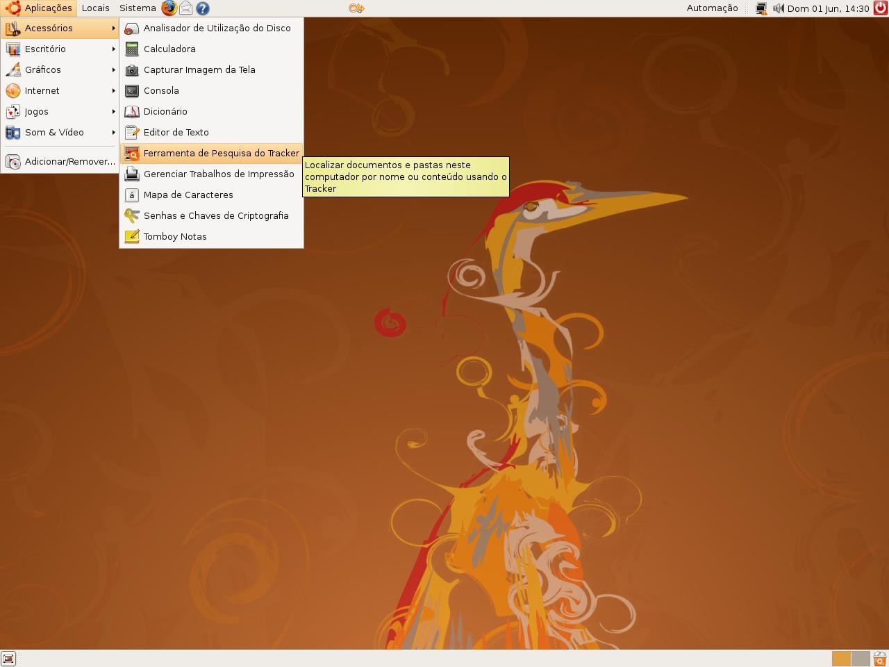Viewport: 889px width, 667px height.
Task: Open Gerenciar Trabalhos de Impressão
Action: tap(211, 174)
